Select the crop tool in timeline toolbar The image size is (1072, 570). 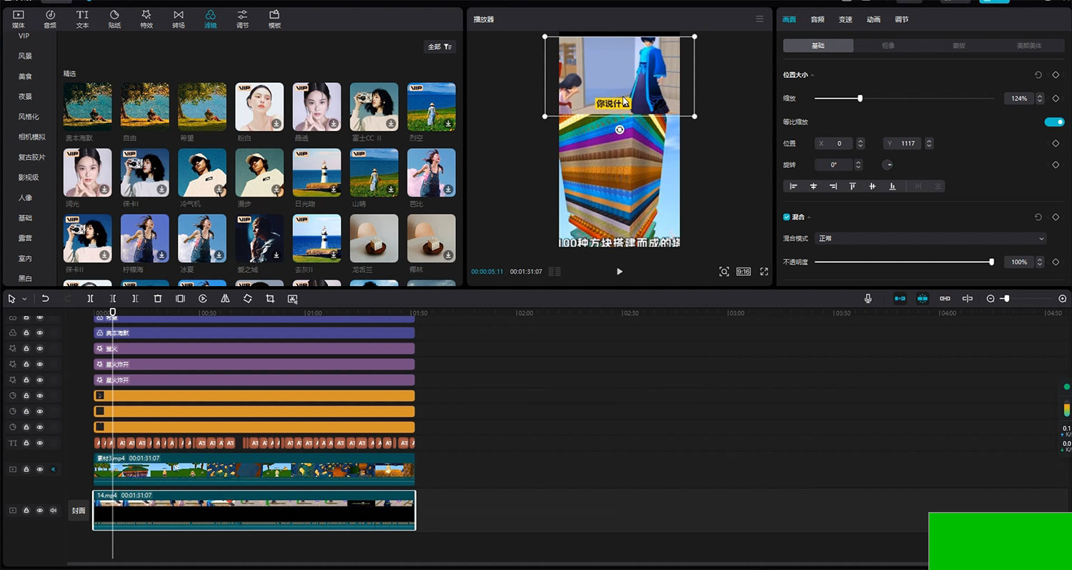270,298
